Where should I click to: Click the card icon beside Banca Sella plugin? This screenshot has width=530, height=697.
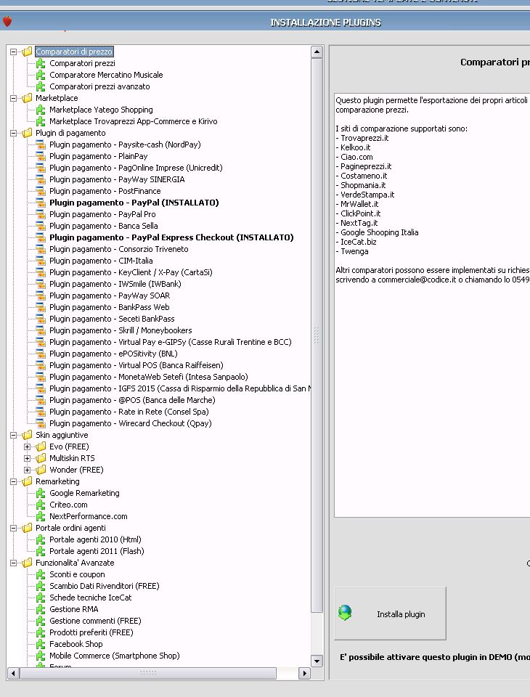(41, 226)
